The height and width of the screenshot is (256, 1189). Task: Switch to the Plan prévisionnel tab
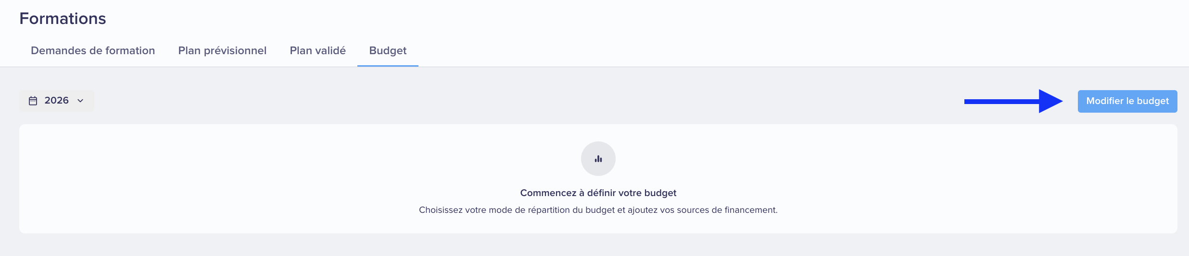(x=222, y=51)
